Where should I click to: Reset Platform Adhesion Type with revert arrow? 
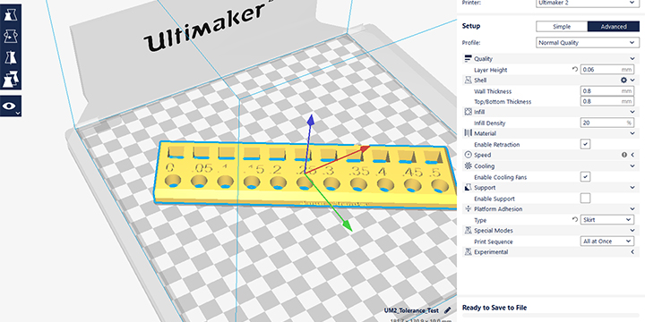[575, 220]
